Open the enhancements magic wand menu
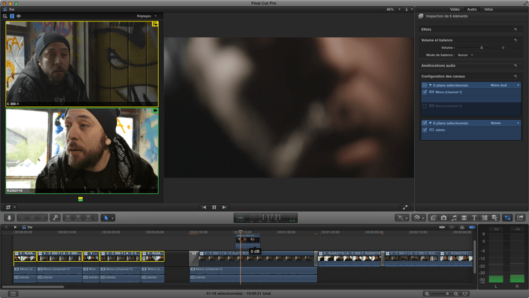 click(x=402, y=218)
